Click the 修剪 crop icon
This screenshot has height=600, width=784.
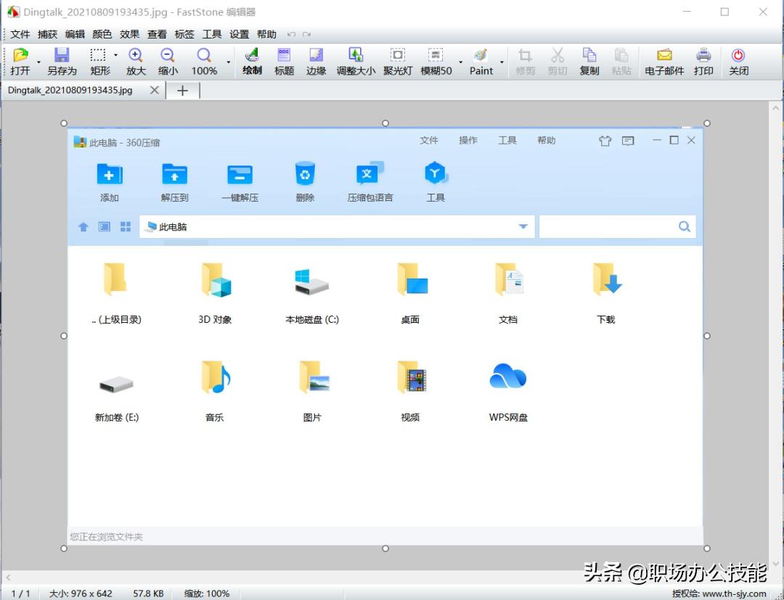click(x=525, y=62)
